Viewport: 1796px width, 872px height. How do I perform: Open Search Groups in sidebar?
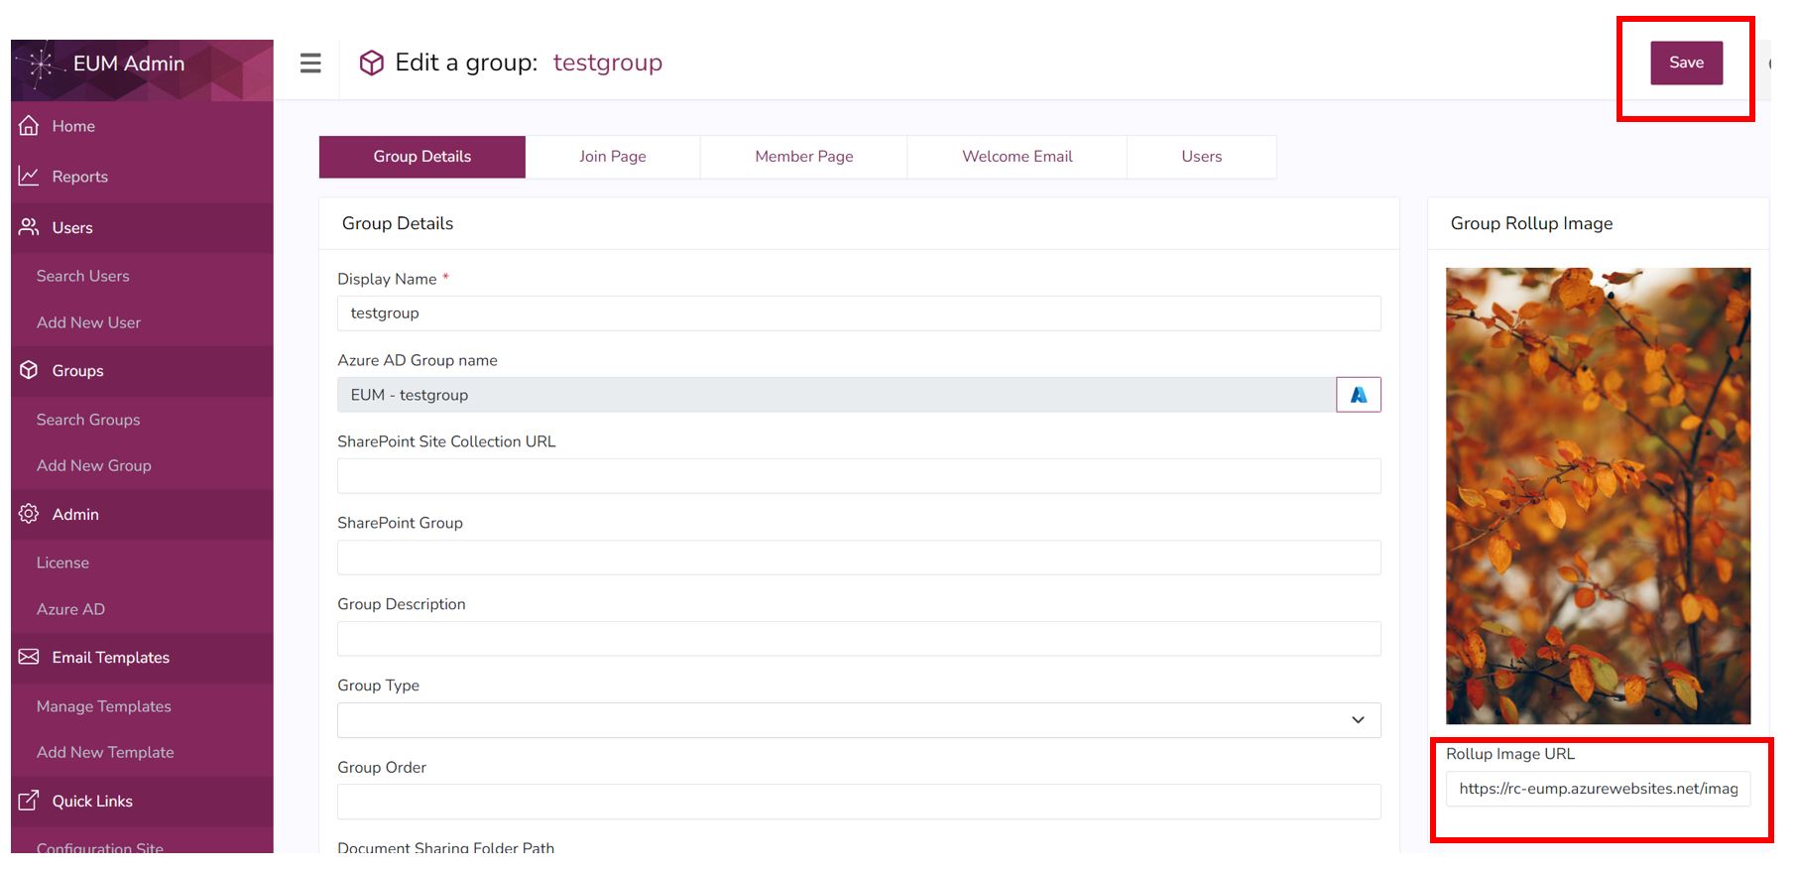pos(88,420)
